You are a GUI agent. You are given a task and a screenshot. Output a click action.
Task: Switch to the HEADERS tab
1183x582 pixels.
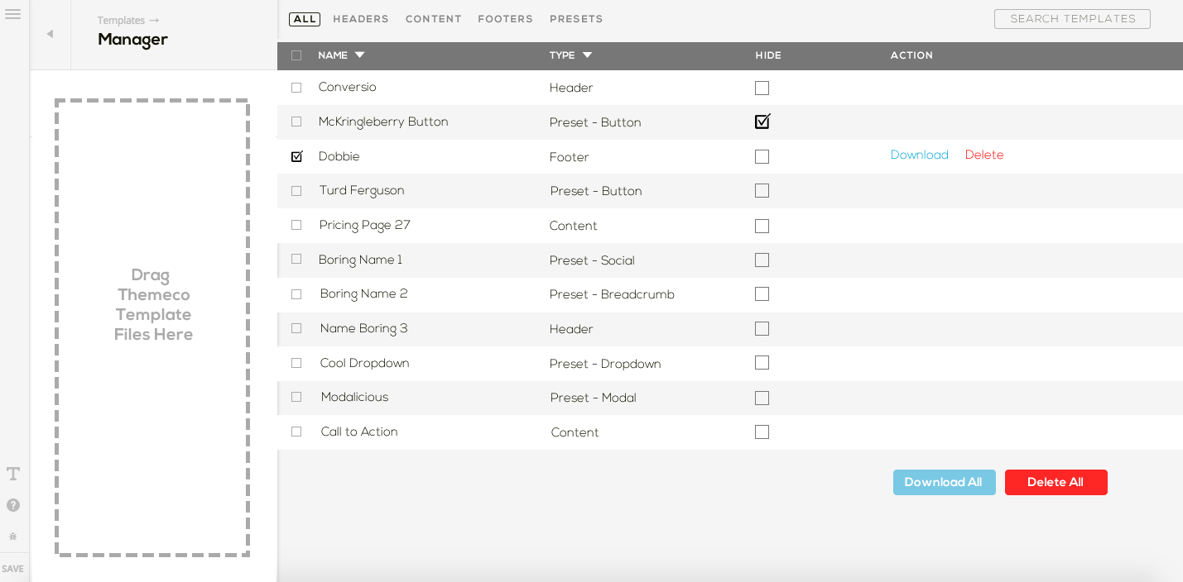pos(360,18)
